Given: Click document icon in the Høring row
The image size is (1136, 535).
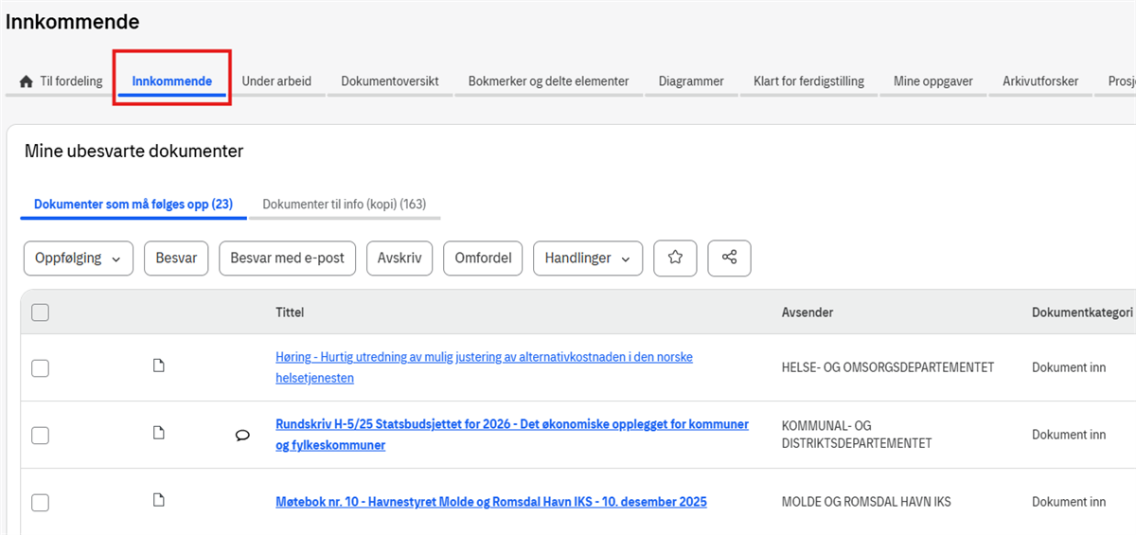Looking at the screenshot, I should click(x=159, y=366).
